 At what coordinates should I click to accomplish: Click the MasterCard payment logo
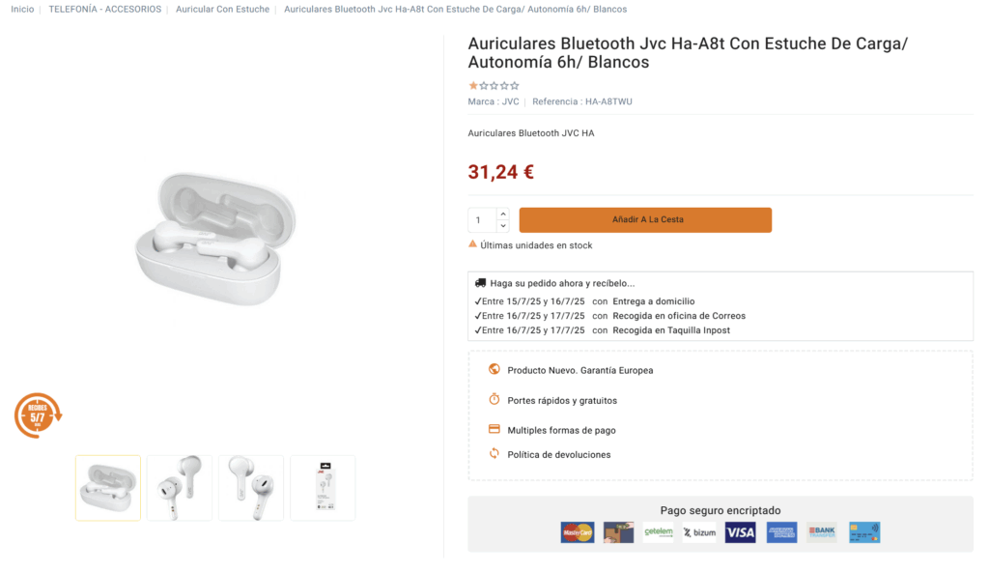(x=578, y=532)
